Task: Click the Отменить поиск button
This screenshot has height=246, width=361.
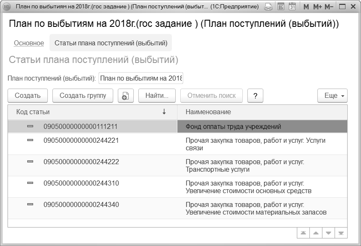Action: coord(211,95)
